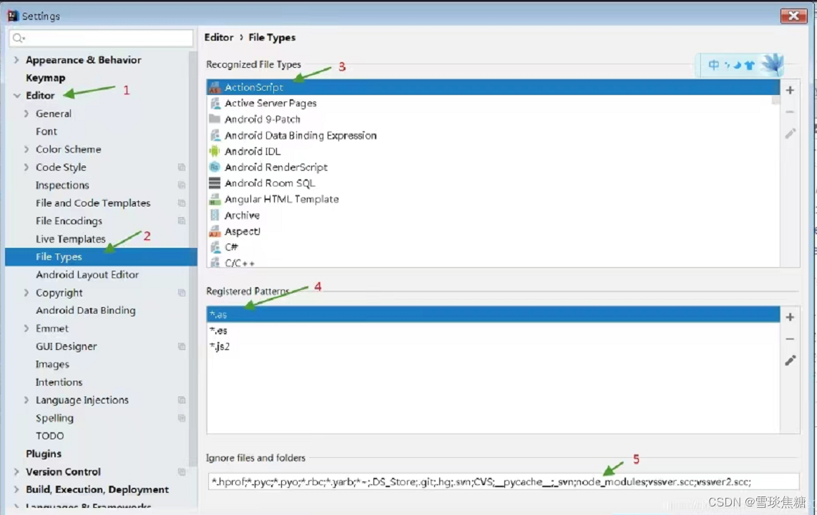This screenshot has width=817, height=515.
Task: Click the C# file type icon
Action: pyautogui.click(x=215, y=247)
